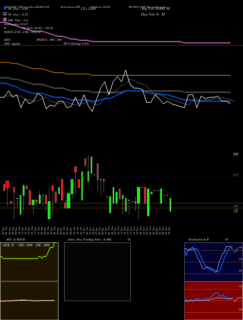Image resolution: width=243 pixels, height=320 pixels.
Task: Click the MACD sub-panel below the ADX chart
Action: (29, 301)
